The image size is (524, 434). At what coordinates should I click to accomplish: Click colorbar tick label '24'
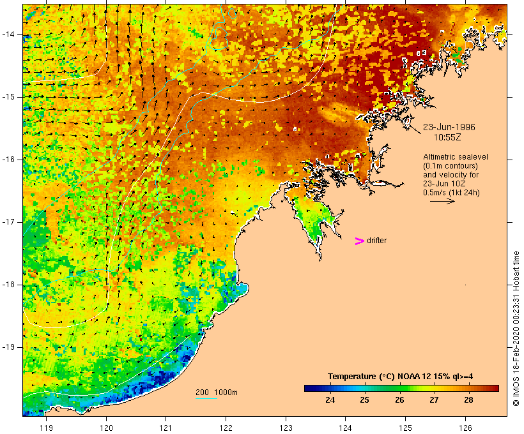[x=330, y=400]
